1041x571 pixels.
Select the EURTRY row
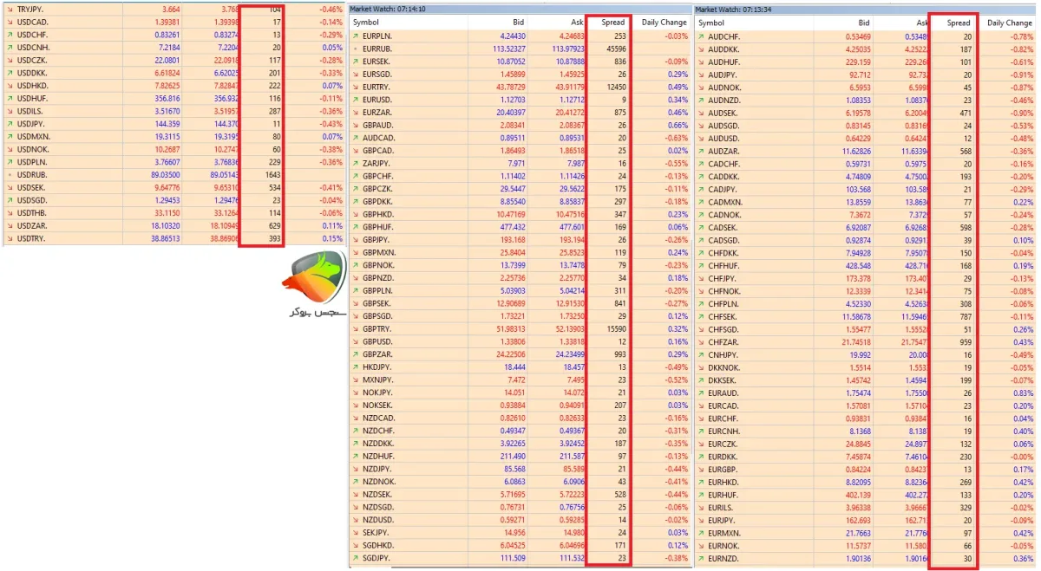pos(520,87)
